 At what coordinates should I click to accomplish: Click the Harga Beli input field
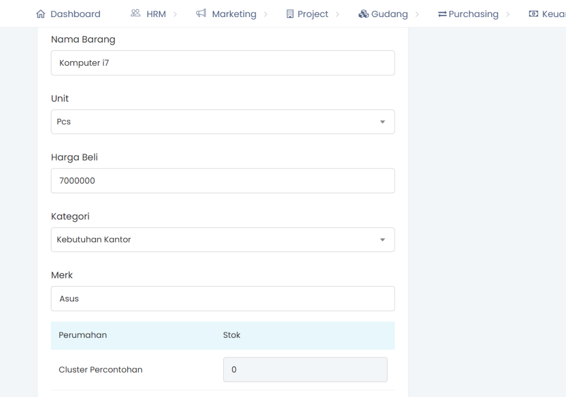tap(222, 181)
